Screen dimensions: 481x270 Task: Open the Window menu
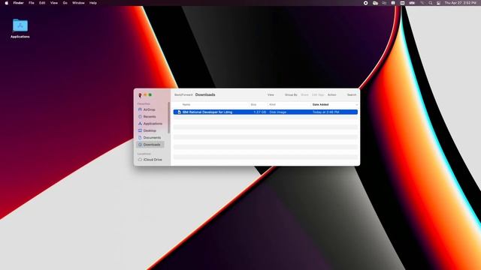pyautogui.click(x=78, y=3)
